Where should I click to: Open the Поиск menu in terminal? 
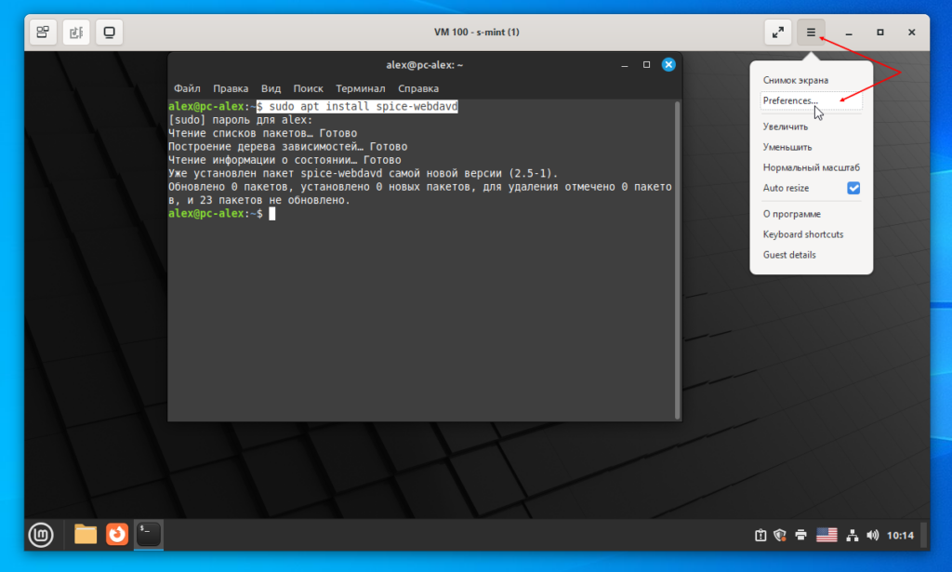coord(308,88)
